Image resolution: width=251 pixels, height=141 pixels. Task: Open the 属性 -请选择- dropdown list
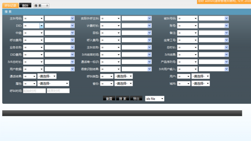click(53, 83)
